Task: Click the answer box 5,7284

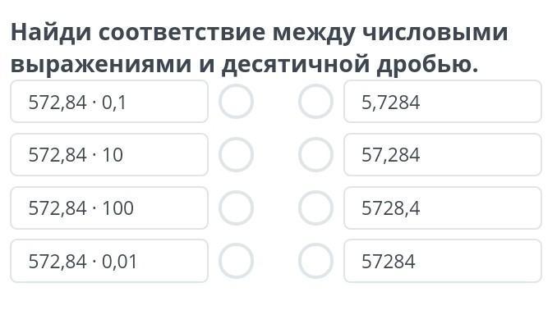Action: 443,102
